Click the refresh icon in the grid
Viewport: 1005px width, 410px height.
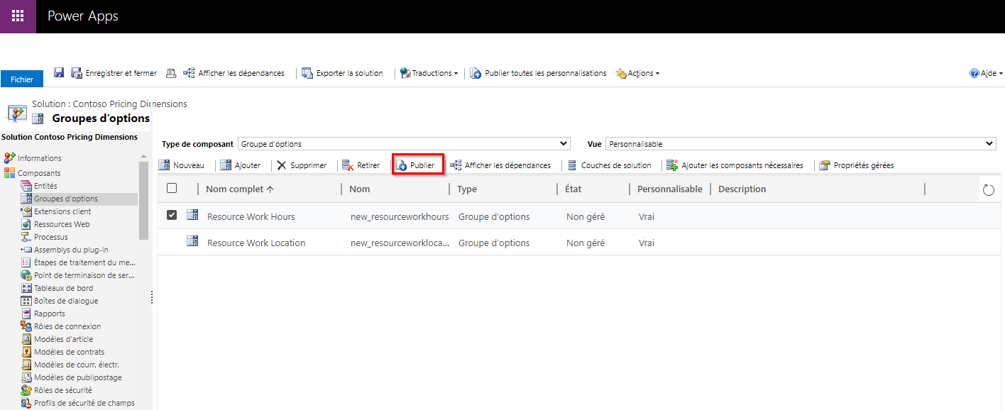point(989,189)
